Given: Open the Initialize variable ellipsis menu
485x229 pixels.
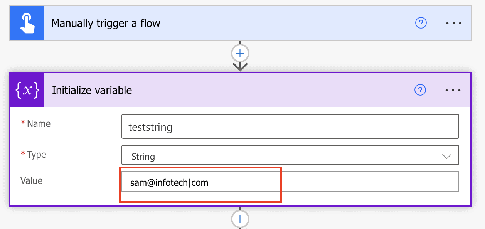Looking at the screenshot, I should pyautogui.click(x=453, y=90).
